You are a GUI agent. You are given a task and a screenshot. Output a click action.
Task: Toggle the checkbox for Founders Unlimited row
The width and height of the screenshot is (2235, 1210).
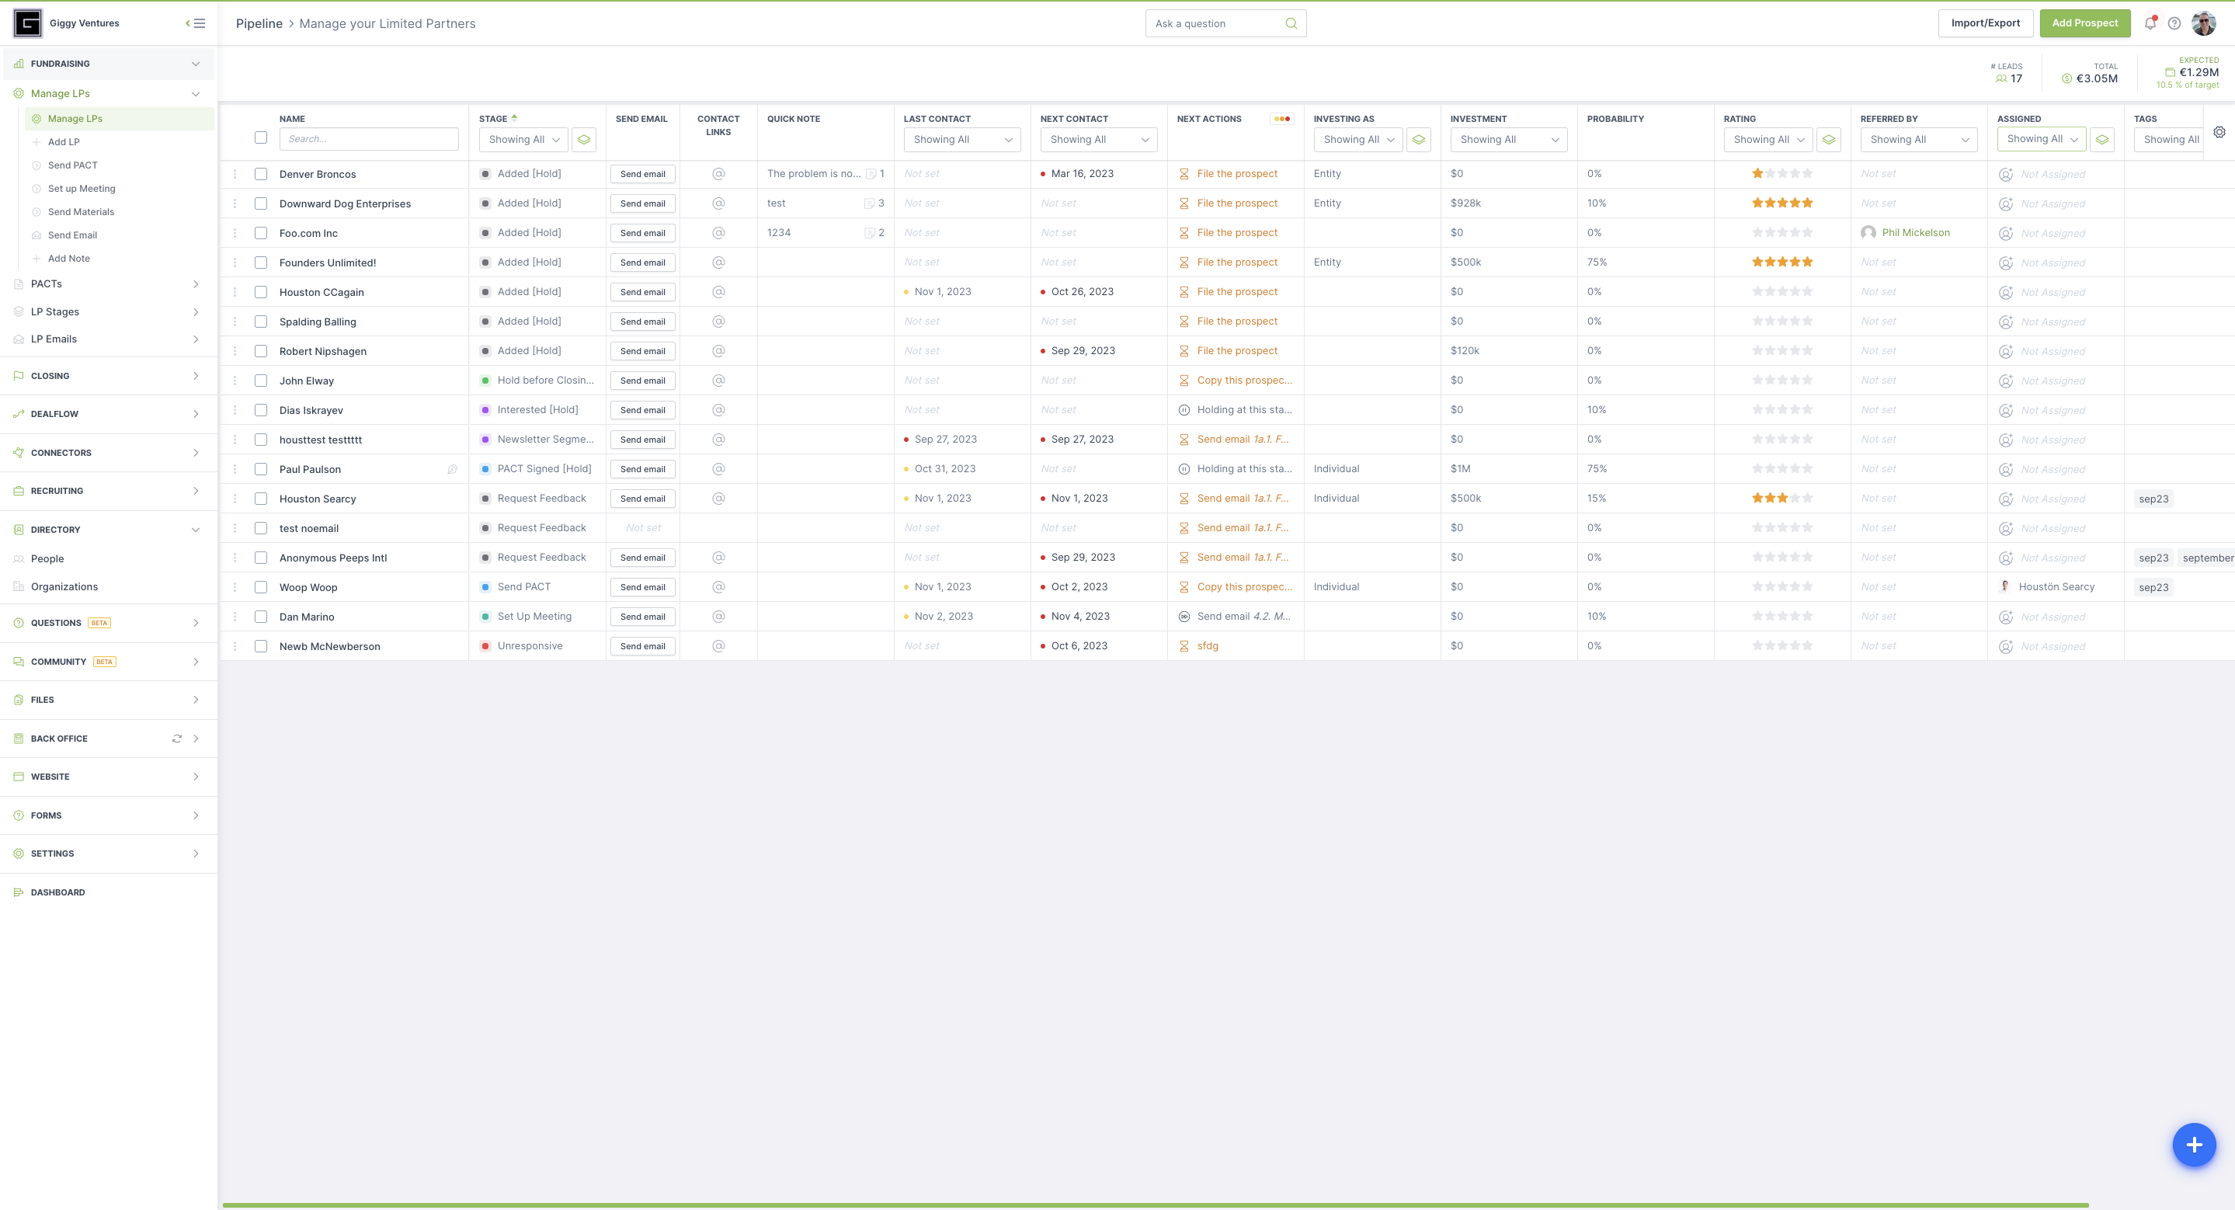(261, 263)
